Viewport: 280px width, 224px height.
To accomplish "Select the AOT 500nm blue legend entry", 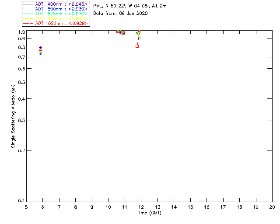I will click(56, 9).
